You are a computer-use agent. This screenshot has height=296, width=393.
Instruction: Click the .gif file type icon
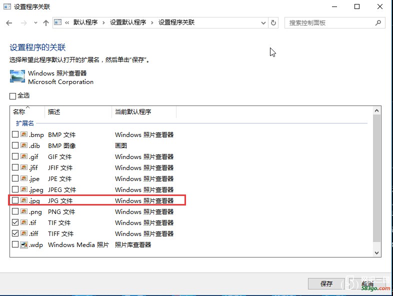[24, 156]
